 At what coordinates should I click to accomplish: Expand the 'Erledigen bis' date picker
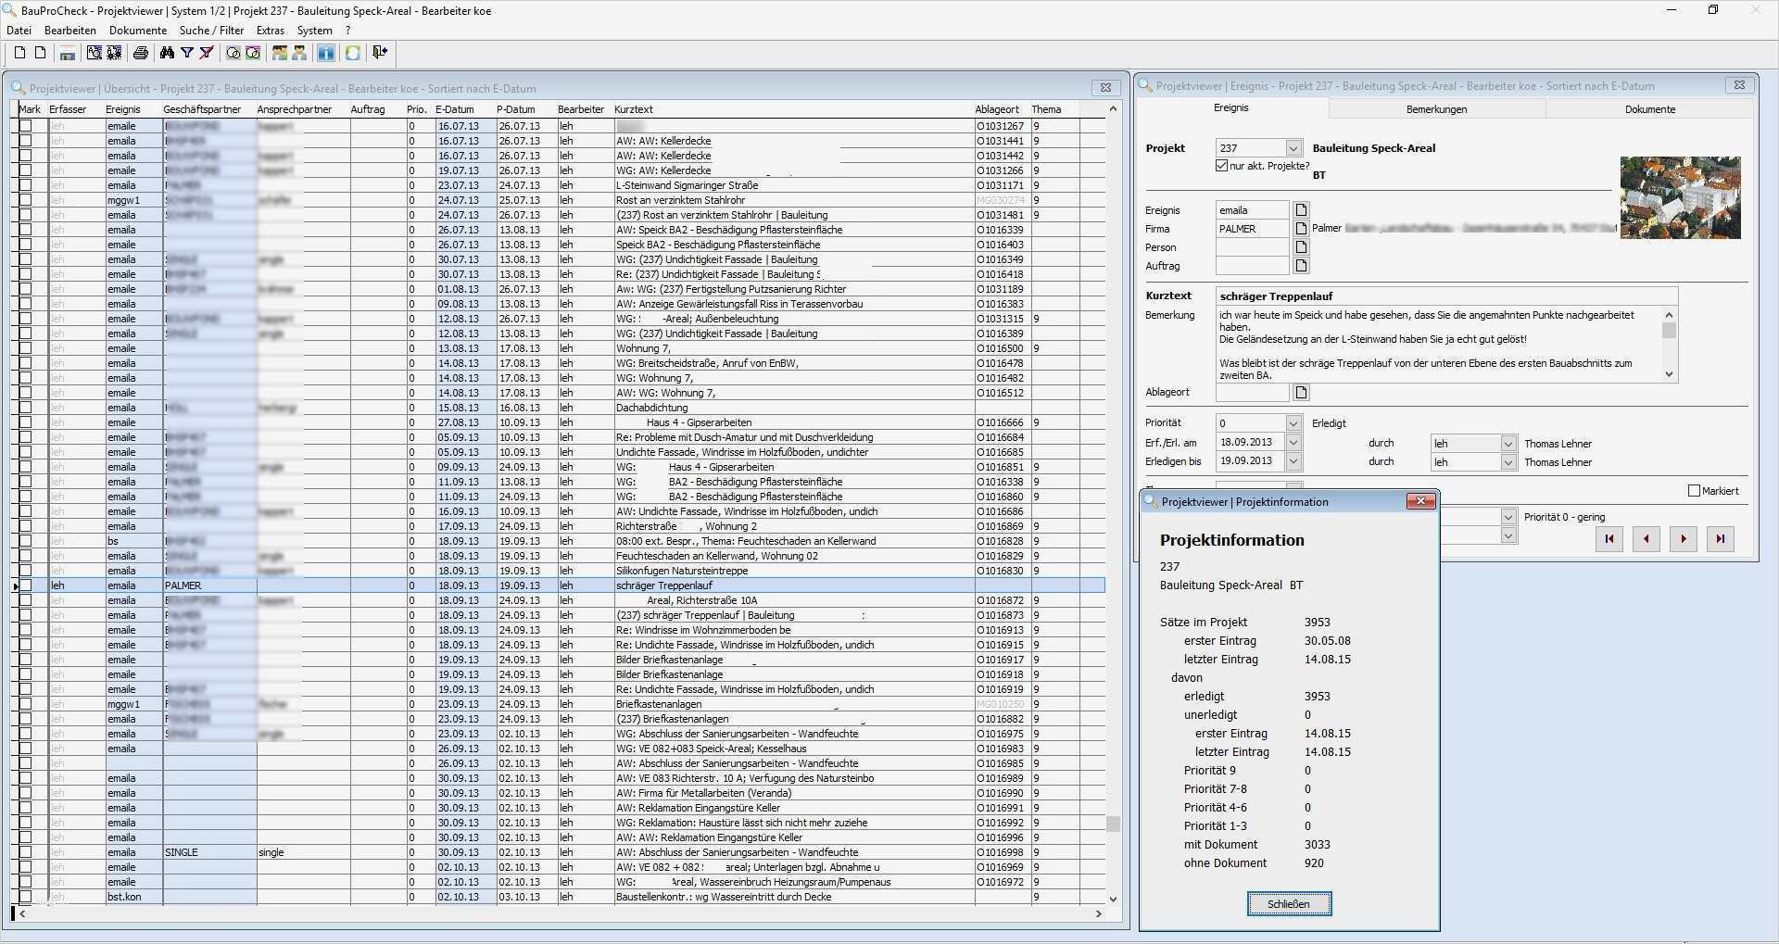point(1293,461)
